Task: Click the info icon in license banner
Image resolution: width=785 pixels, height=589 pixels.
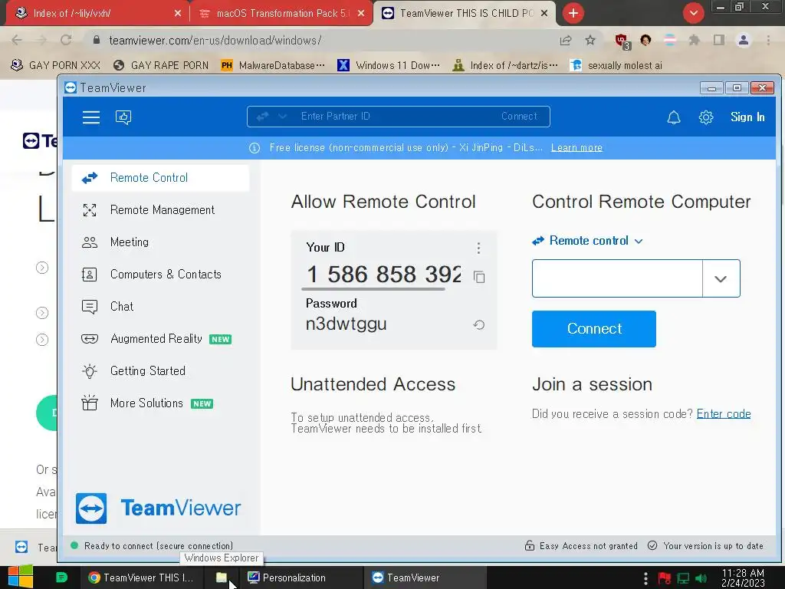Action: 255,148
